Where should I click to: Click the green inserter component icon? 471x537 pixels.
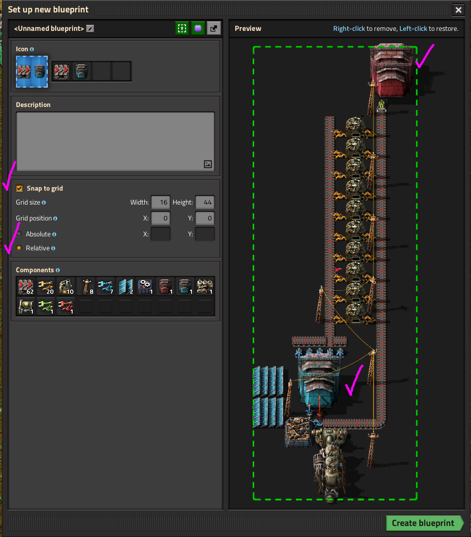pyautogui.click(x=46, y=307)
